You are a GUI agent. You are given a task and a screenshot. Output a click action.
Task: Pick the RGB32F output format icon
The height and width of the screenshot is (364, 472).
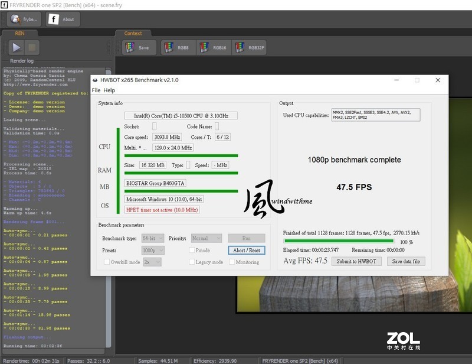point(248,47)
